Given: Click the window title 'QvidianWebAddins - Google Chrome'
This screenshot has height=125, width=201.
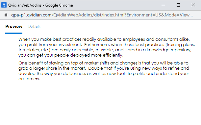Looking at the screenshot, I should [x=40, y=5].
